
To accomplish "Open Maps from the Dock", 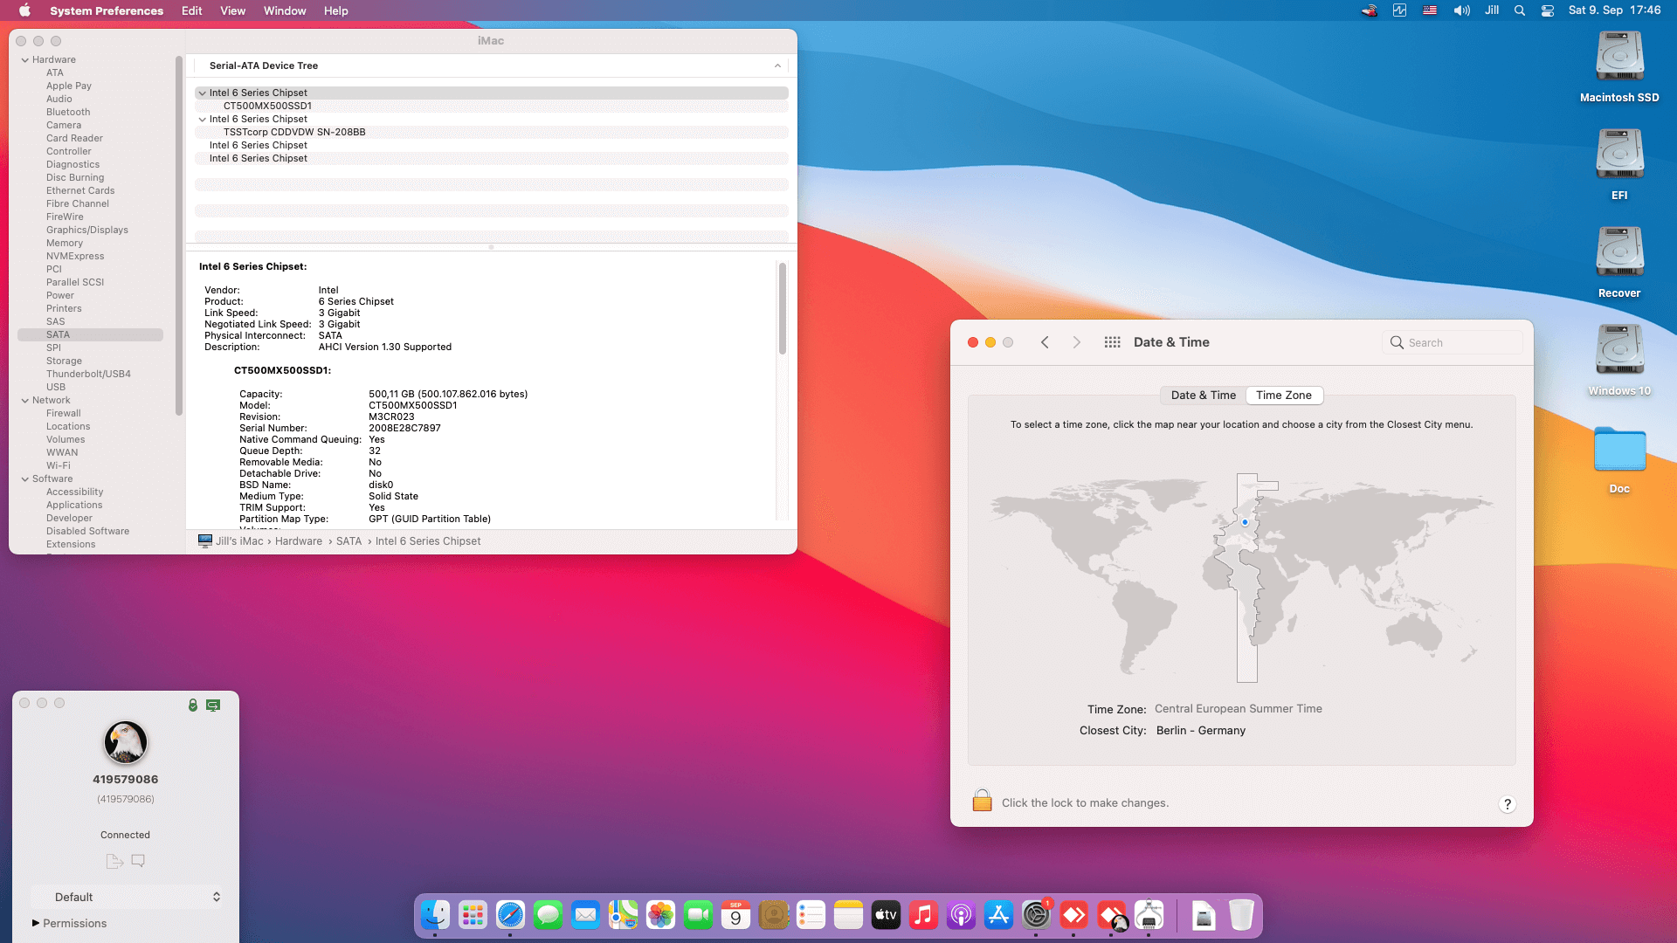I will (x=623, y=915).
